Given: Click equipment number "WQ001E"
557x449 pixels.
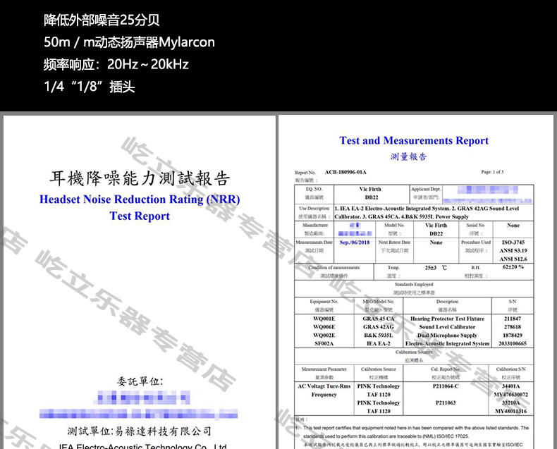Looking at the screenshot, I should click(324, 319).
